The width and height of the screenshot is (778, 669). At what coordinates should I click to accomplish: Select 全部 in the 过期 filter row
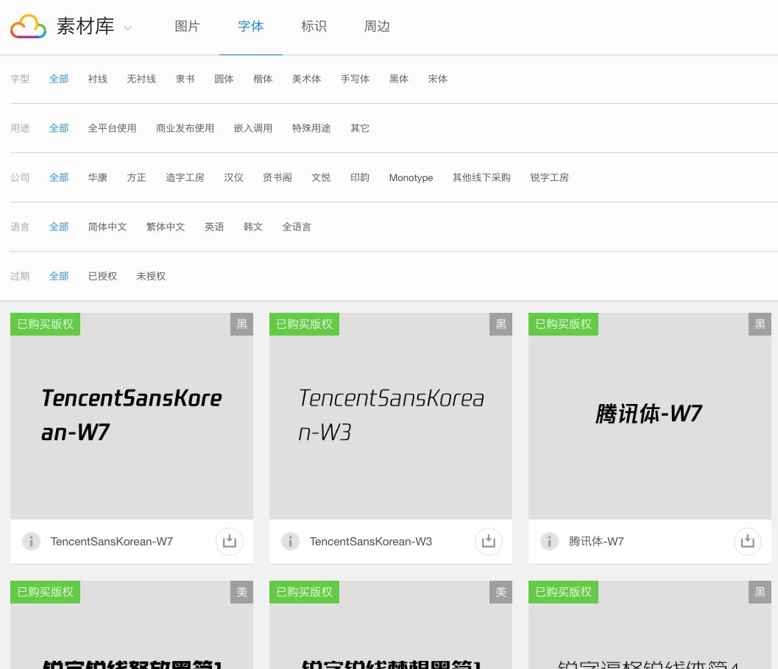coord(59,276)
